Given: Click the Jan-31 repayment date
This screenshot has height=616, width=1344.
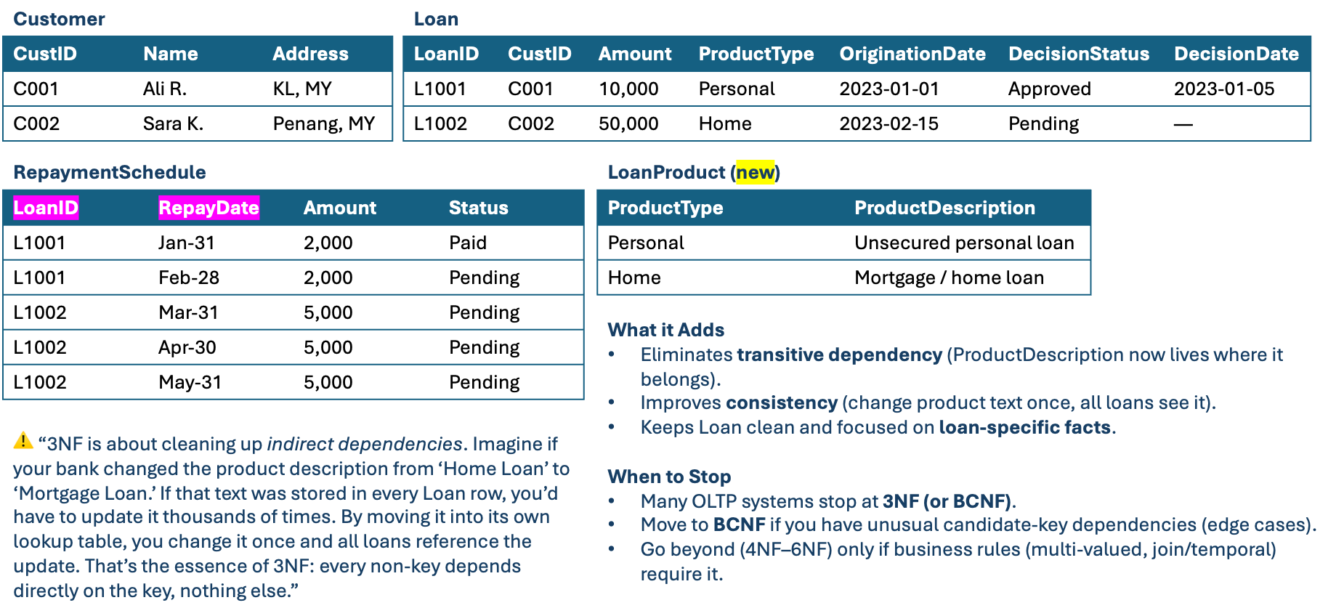Looking at the screenshot, I should (x=187, y=243).
